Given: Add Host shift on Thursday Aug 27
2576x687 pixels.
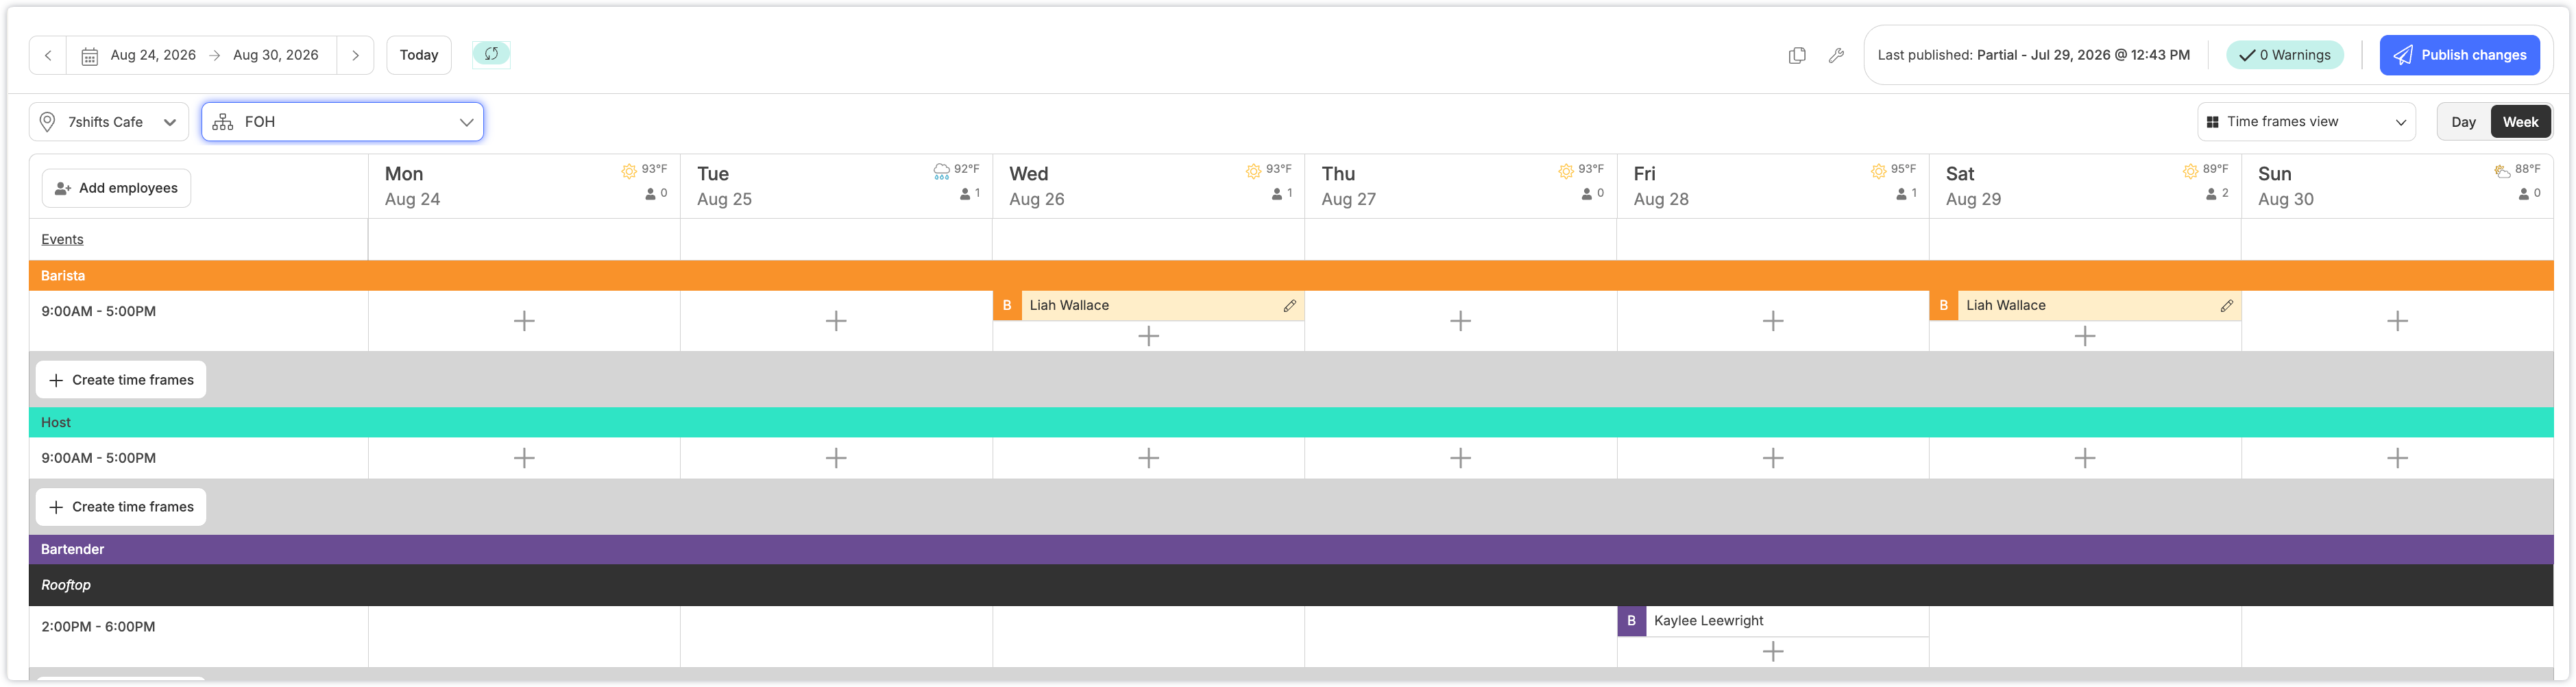Looking at the screenshot, I should pos(1460,458).
